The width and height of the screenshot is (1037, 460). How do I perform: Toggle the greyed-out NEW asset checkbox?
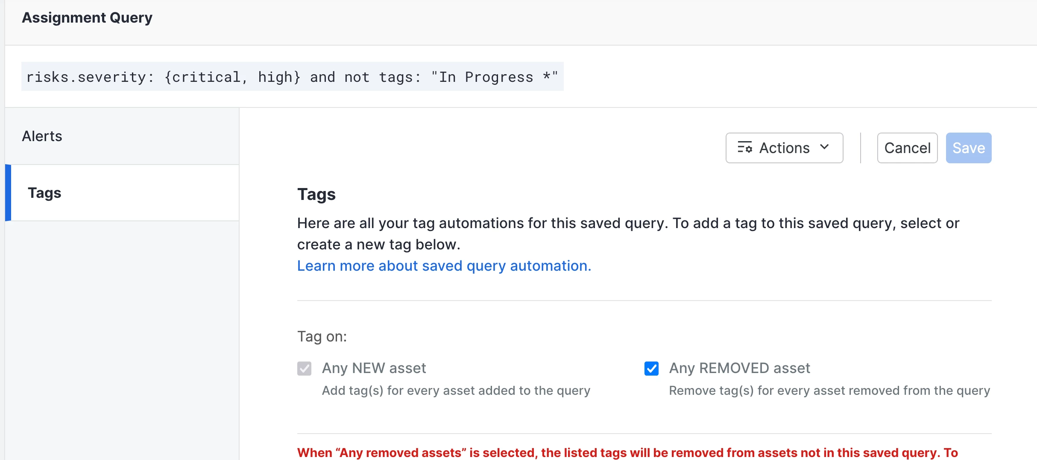[304, 368]
